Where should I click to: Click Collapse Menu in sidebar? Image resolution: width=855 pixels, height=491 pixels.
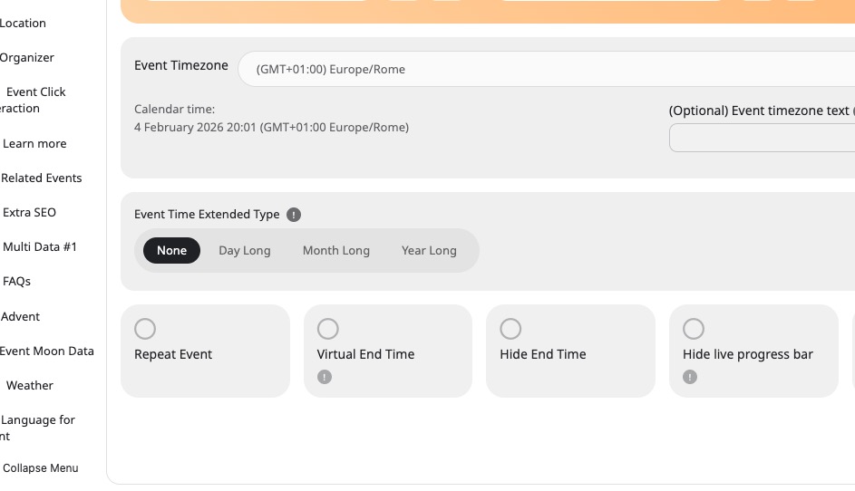click(40, 468)
